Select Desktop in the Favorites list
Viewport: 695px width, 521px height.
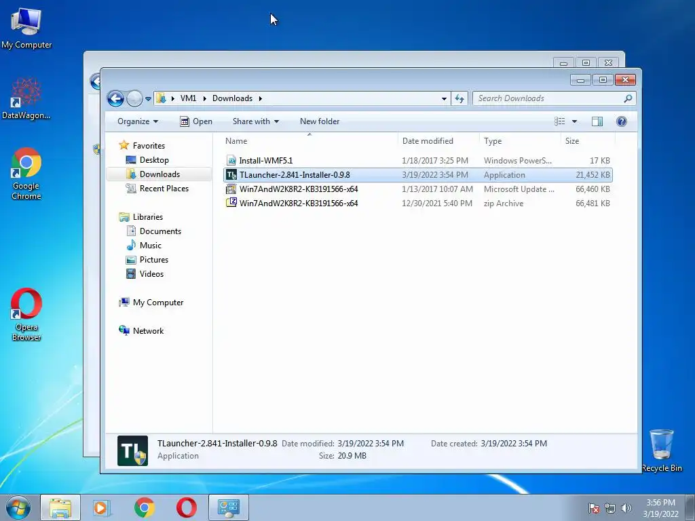click(154, 160)
